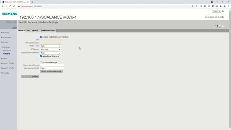Screen dimensions: 231x130
Task: Click the Logout link
Action: [14, 27]
